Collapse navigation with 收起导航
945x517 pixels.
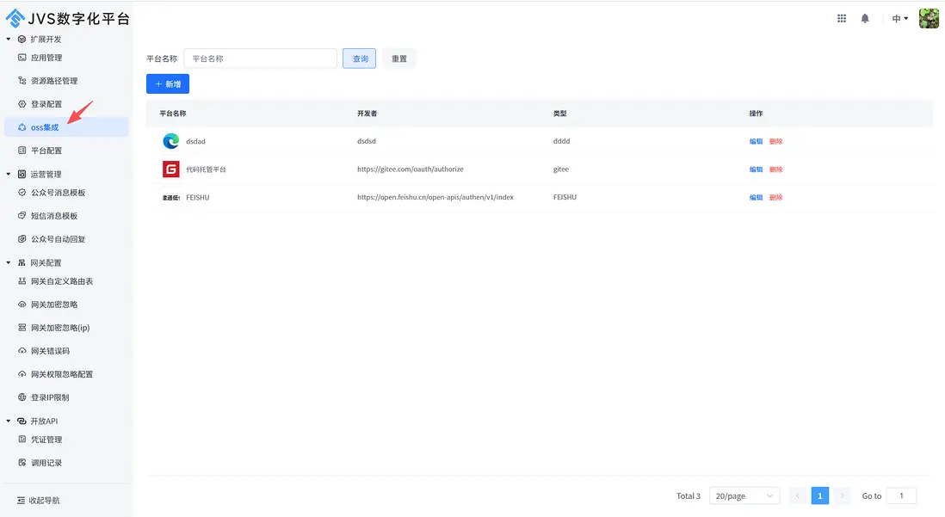tap(38, 501)
